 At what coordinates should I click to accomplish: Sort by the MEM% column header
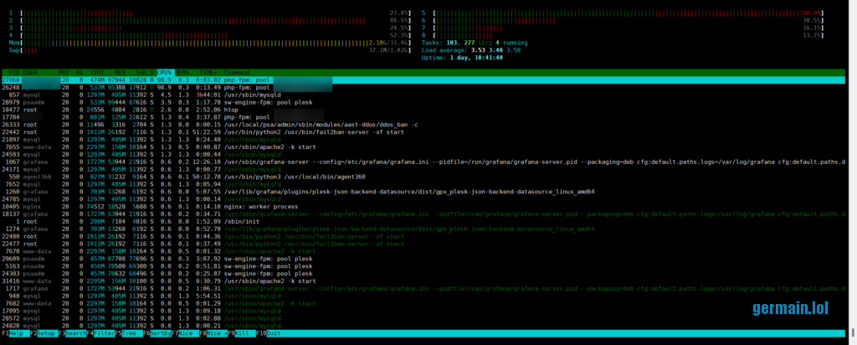(182, 73)
